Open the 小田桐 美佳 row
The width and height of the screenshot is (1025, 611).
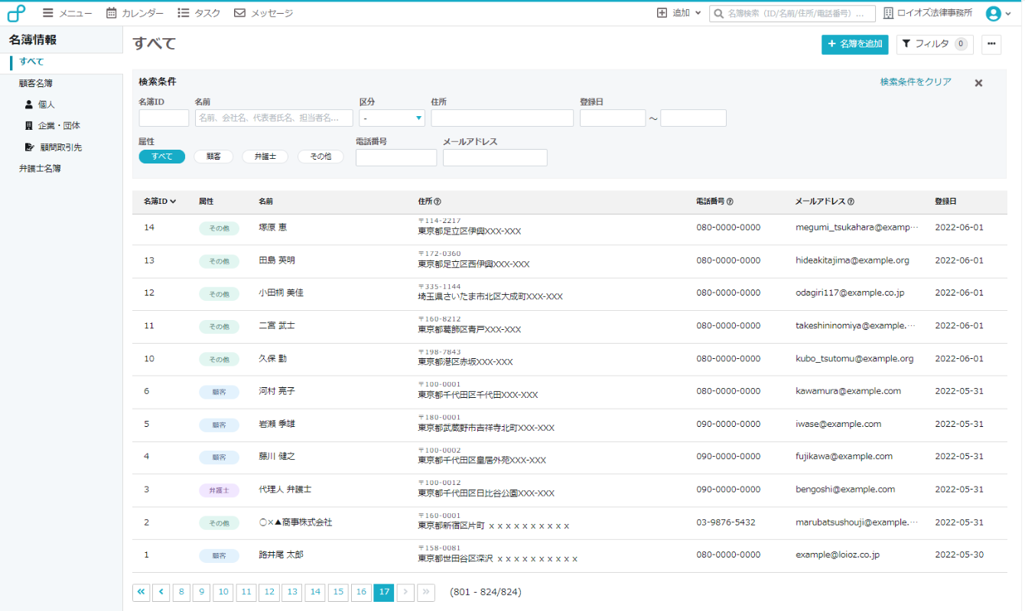[569, 293]
